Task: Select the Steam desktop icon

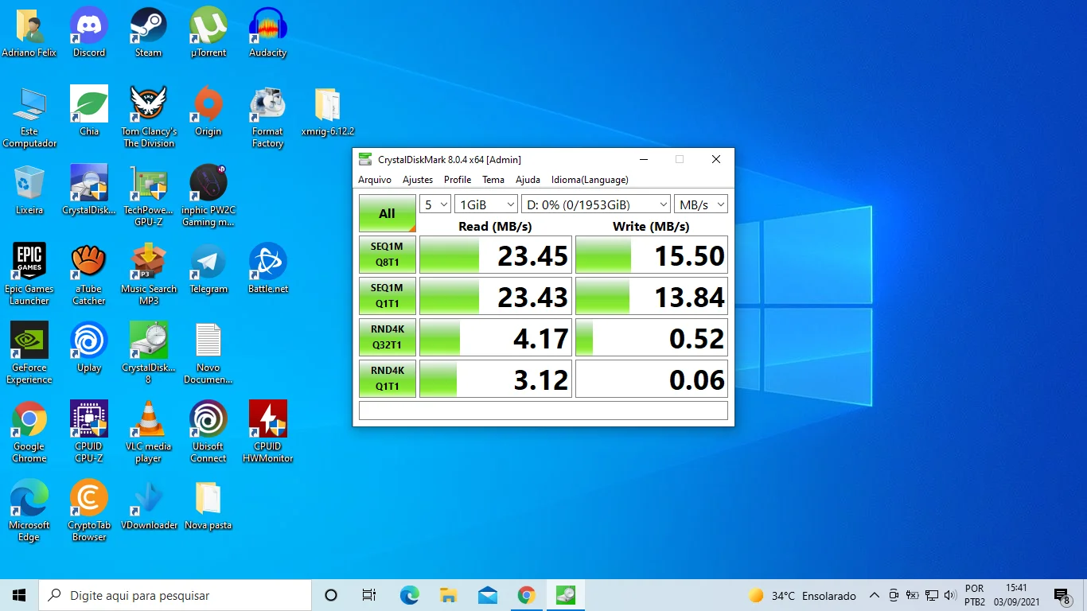Action: coord(148,27)
